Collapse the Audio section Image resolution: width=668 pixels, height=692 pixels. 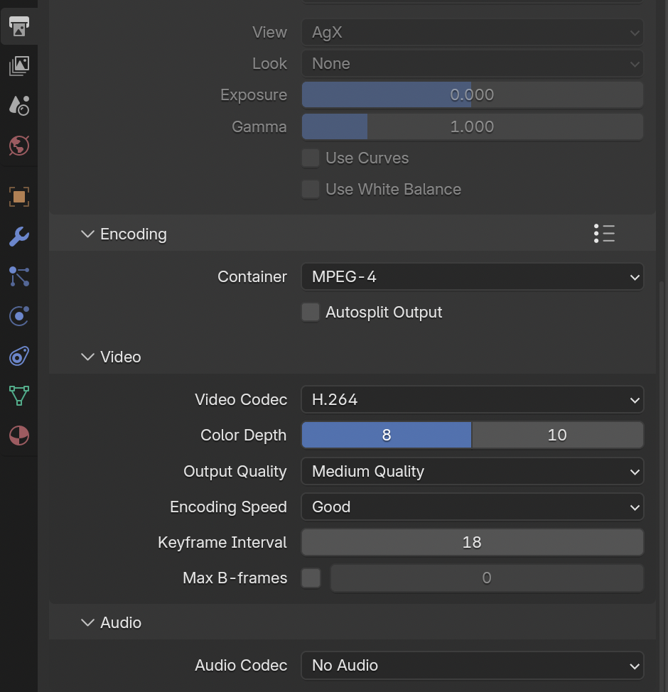coord(87,623)
